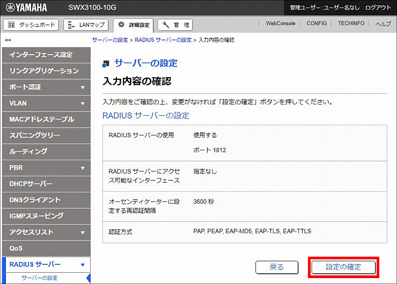Open インターフェース設定 menu
The height and width of the screenshot is (284, 397).
click(x=46, y=55)
